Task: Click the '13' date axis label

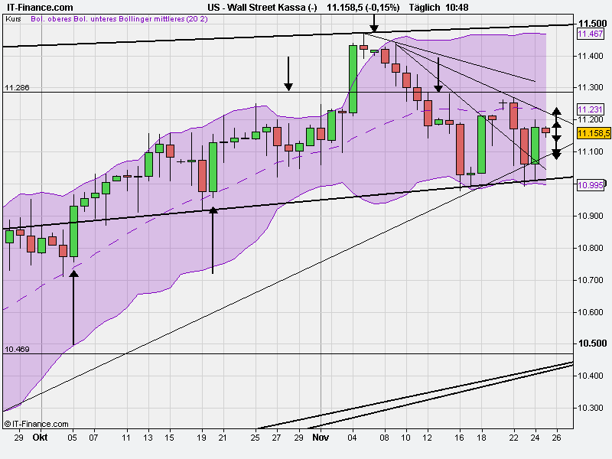Action: tap(148, 438)
